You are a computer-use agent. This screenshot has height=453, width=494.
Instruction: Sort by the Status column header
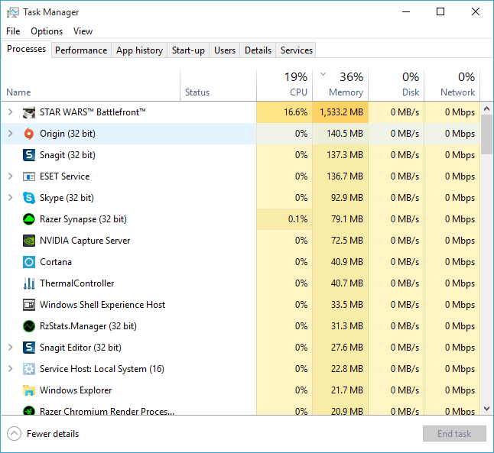[x=219, y=86]
